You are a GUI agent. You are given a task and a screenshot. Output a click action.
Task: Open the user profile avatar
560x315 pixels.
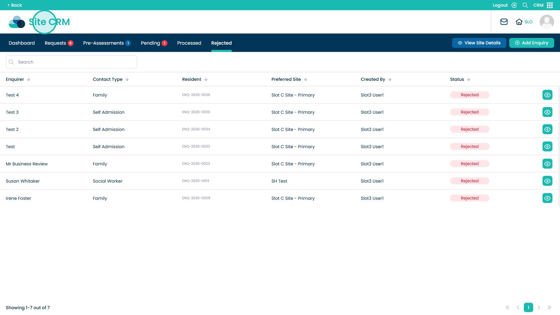(546, 22)
